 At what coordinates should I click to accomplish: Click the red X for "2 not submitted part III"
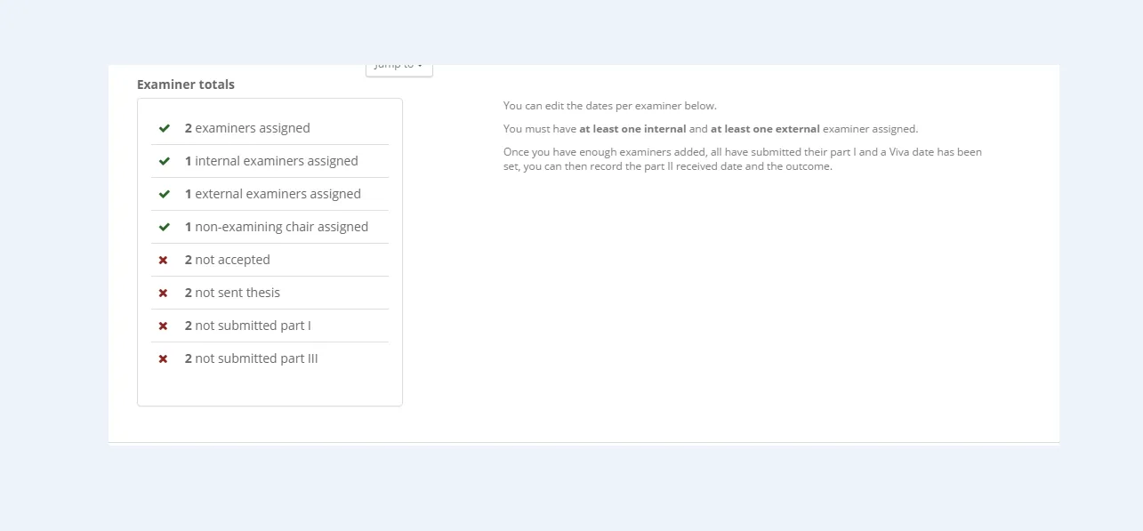coord(164,358)
